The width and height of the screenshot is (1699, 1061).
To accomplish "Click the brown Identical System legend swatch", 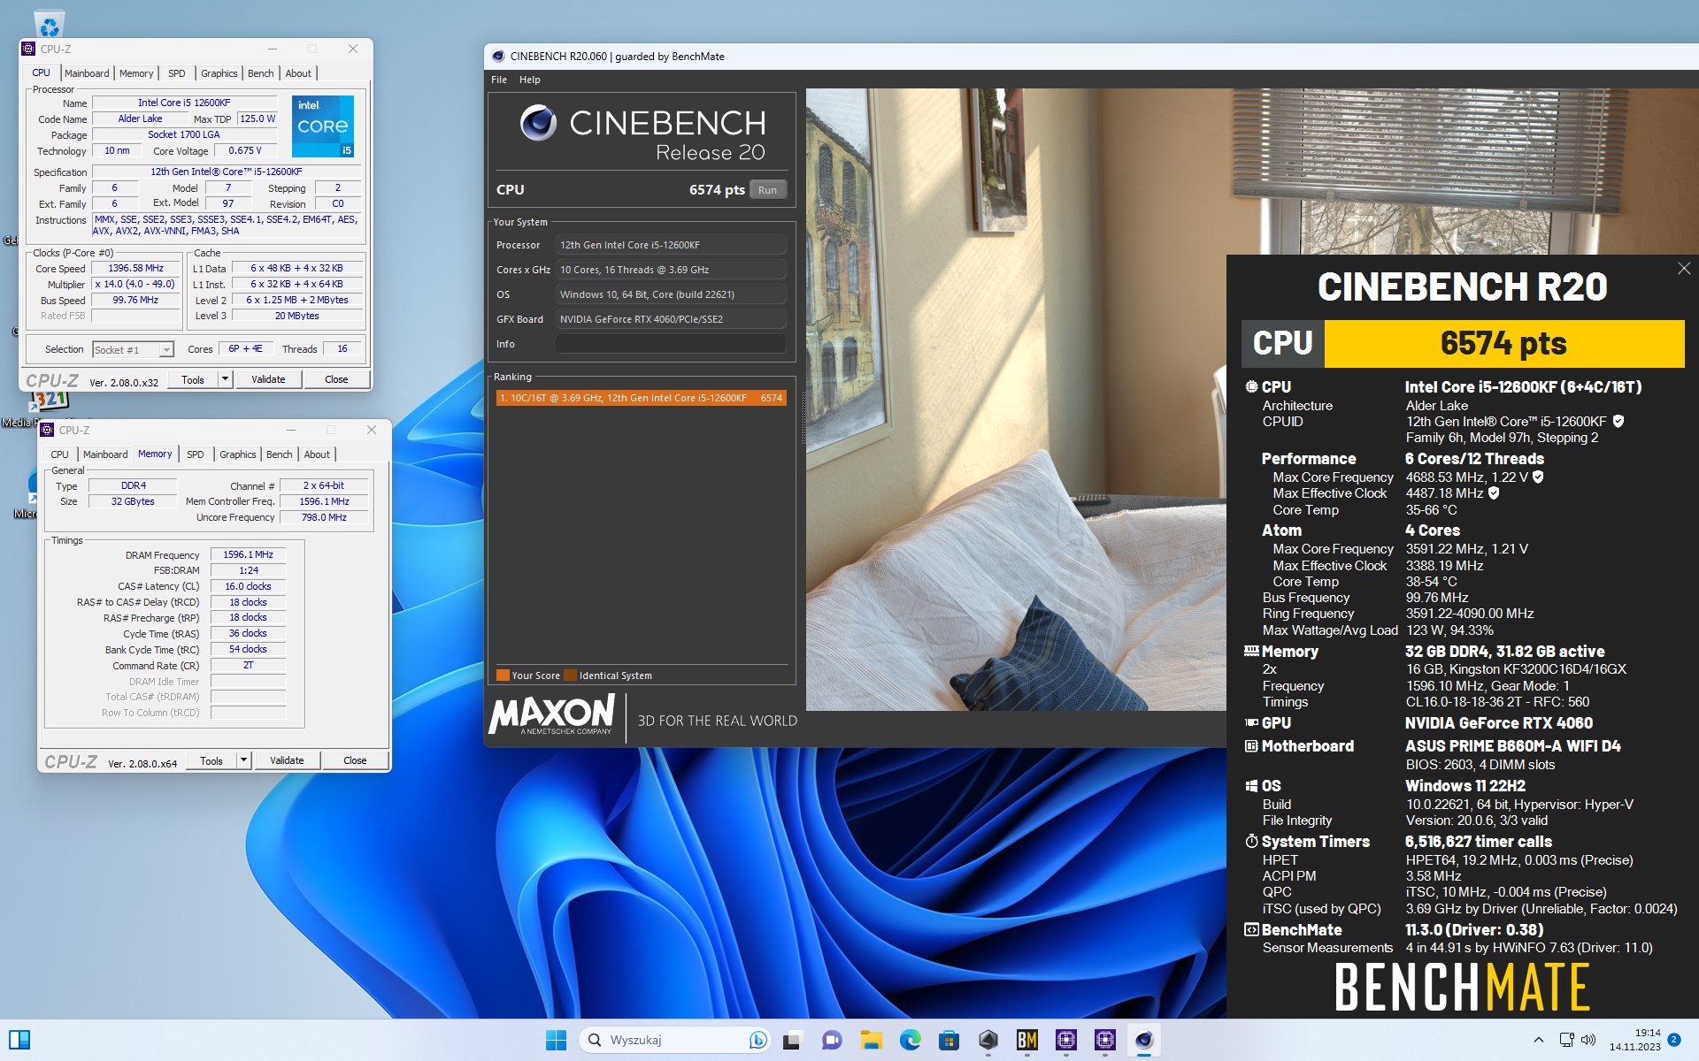I will tap(571, 676).
